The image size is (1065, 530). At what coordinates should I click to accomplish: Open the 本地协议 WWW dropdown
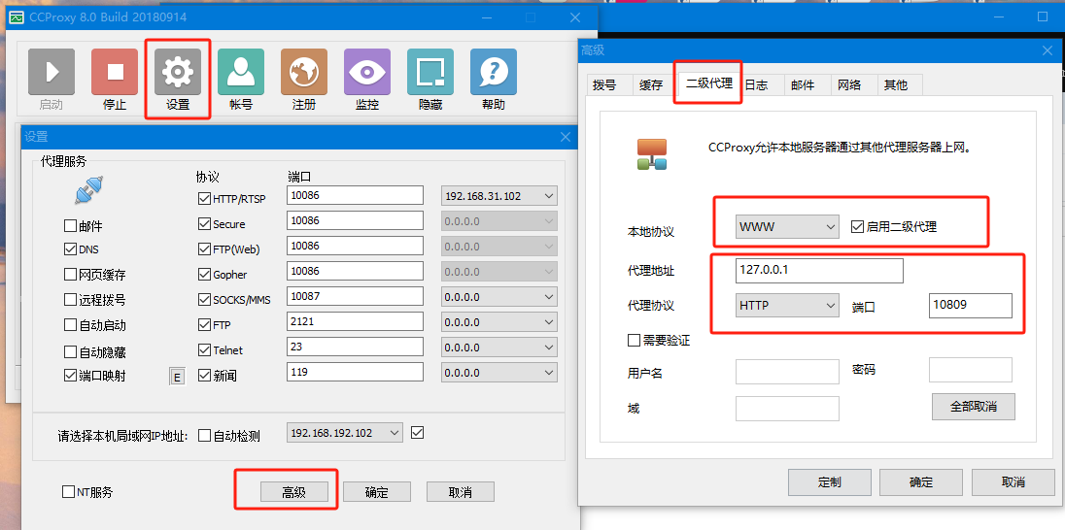point(787,227)
